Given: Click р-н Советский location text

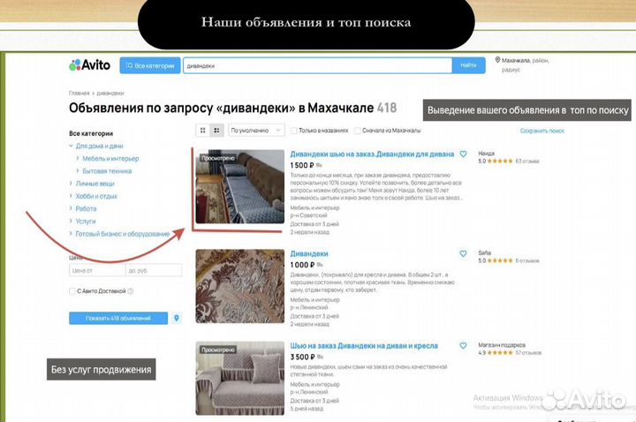Looking at the screenshot, I should point(308,215).
